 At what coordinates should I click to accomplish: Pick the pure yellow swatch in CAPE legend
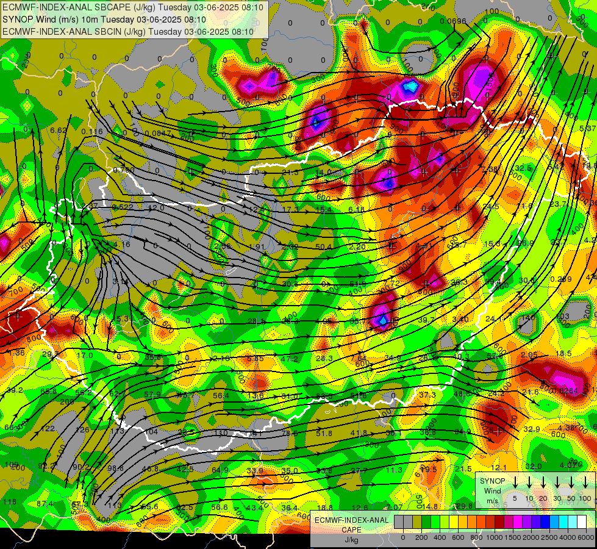pos(454,522)
